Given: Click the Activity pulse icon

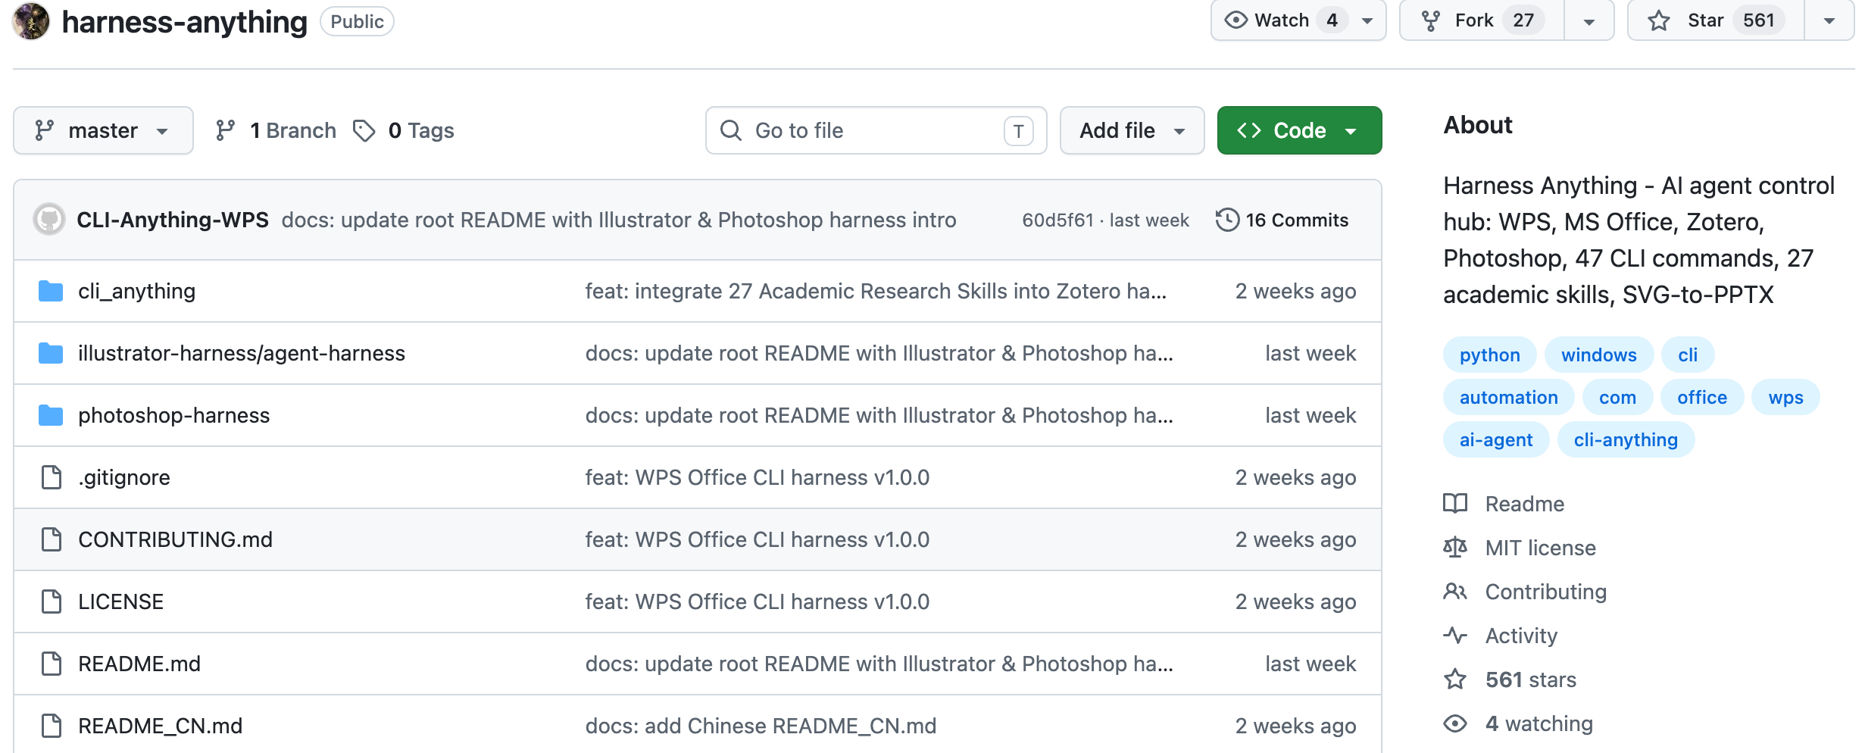Looking at the screenshot, I should 1455,636.
